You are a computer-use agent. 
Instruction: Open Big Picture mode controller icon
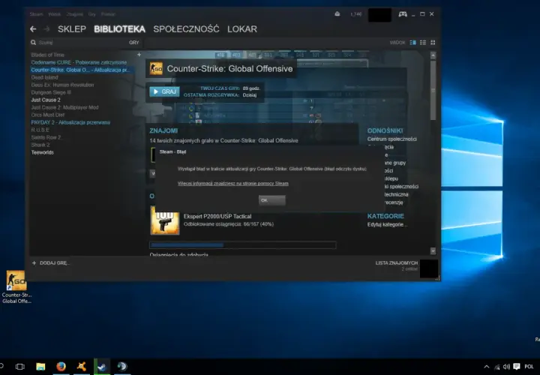pos(403,14)
